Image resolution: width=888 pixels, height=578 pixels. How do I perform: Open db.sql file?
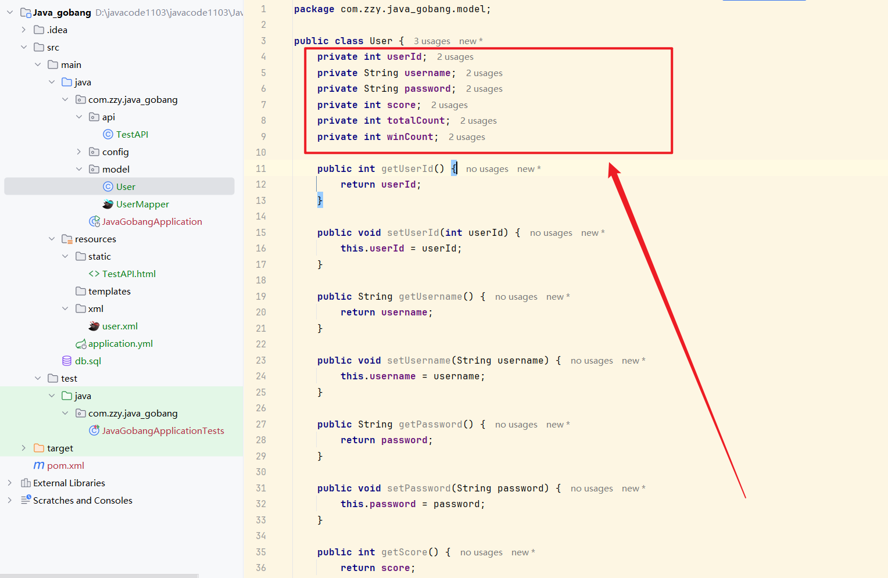click(x=88, y=361)
